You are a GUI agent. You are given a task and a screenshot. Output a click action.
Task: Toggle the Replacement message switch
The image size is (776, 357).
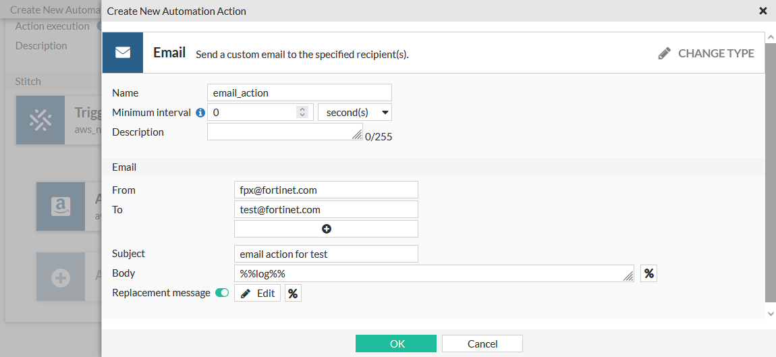(x=222, y=293)
